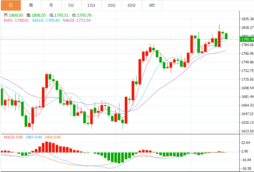The image size is (254, 172).
Task: Click the 1647.23 price axis label
Action: click(248, 114)
